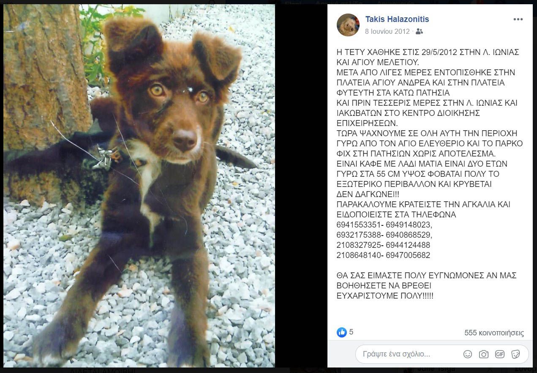
Task: Click the blue thumbs-up reaction icon
Action: (x=341, y=332)
